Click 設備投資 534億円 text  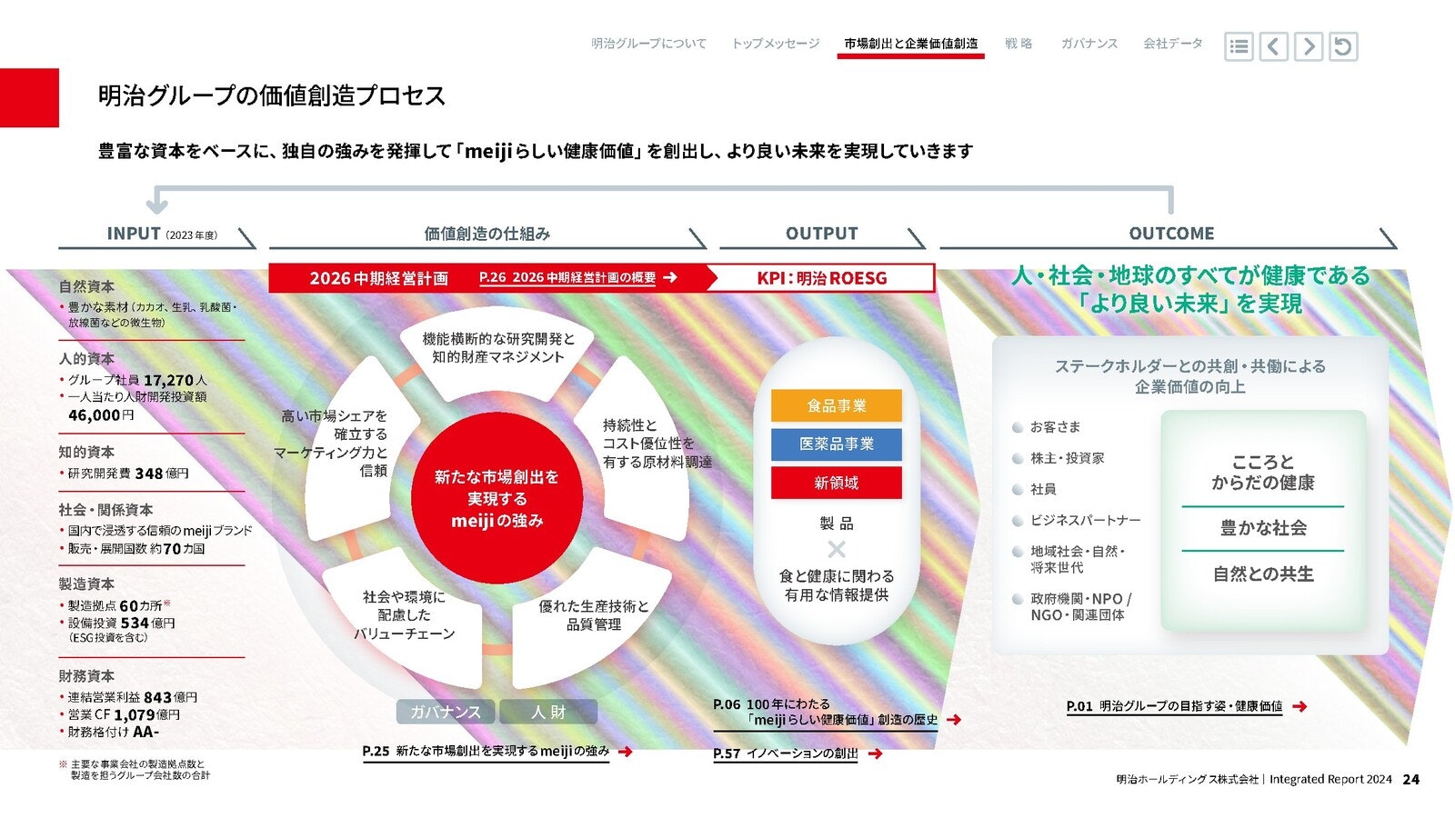point(121,623)
